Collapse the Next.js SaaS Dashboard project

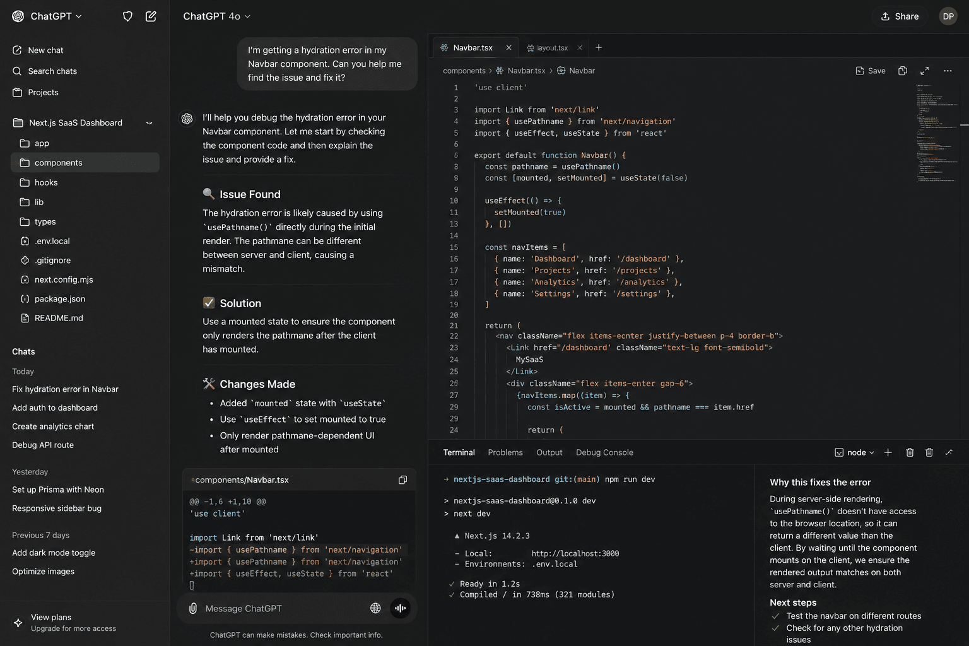pos(150,123)
